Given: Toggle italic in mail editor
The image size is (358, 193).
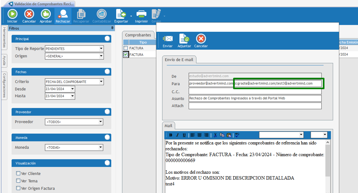Looking at the screenshot, I should coord(177,135).
